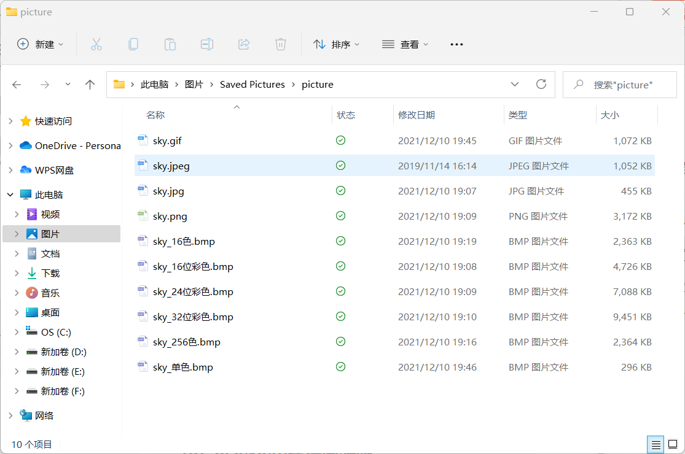Open the three-dots more options menu

[x=456, y=45]
